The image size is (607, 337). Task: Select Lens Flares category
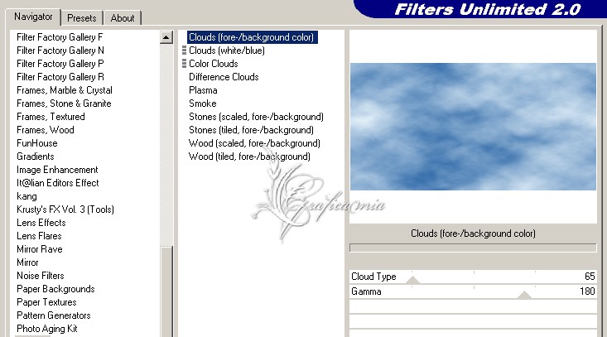(39, 236)
